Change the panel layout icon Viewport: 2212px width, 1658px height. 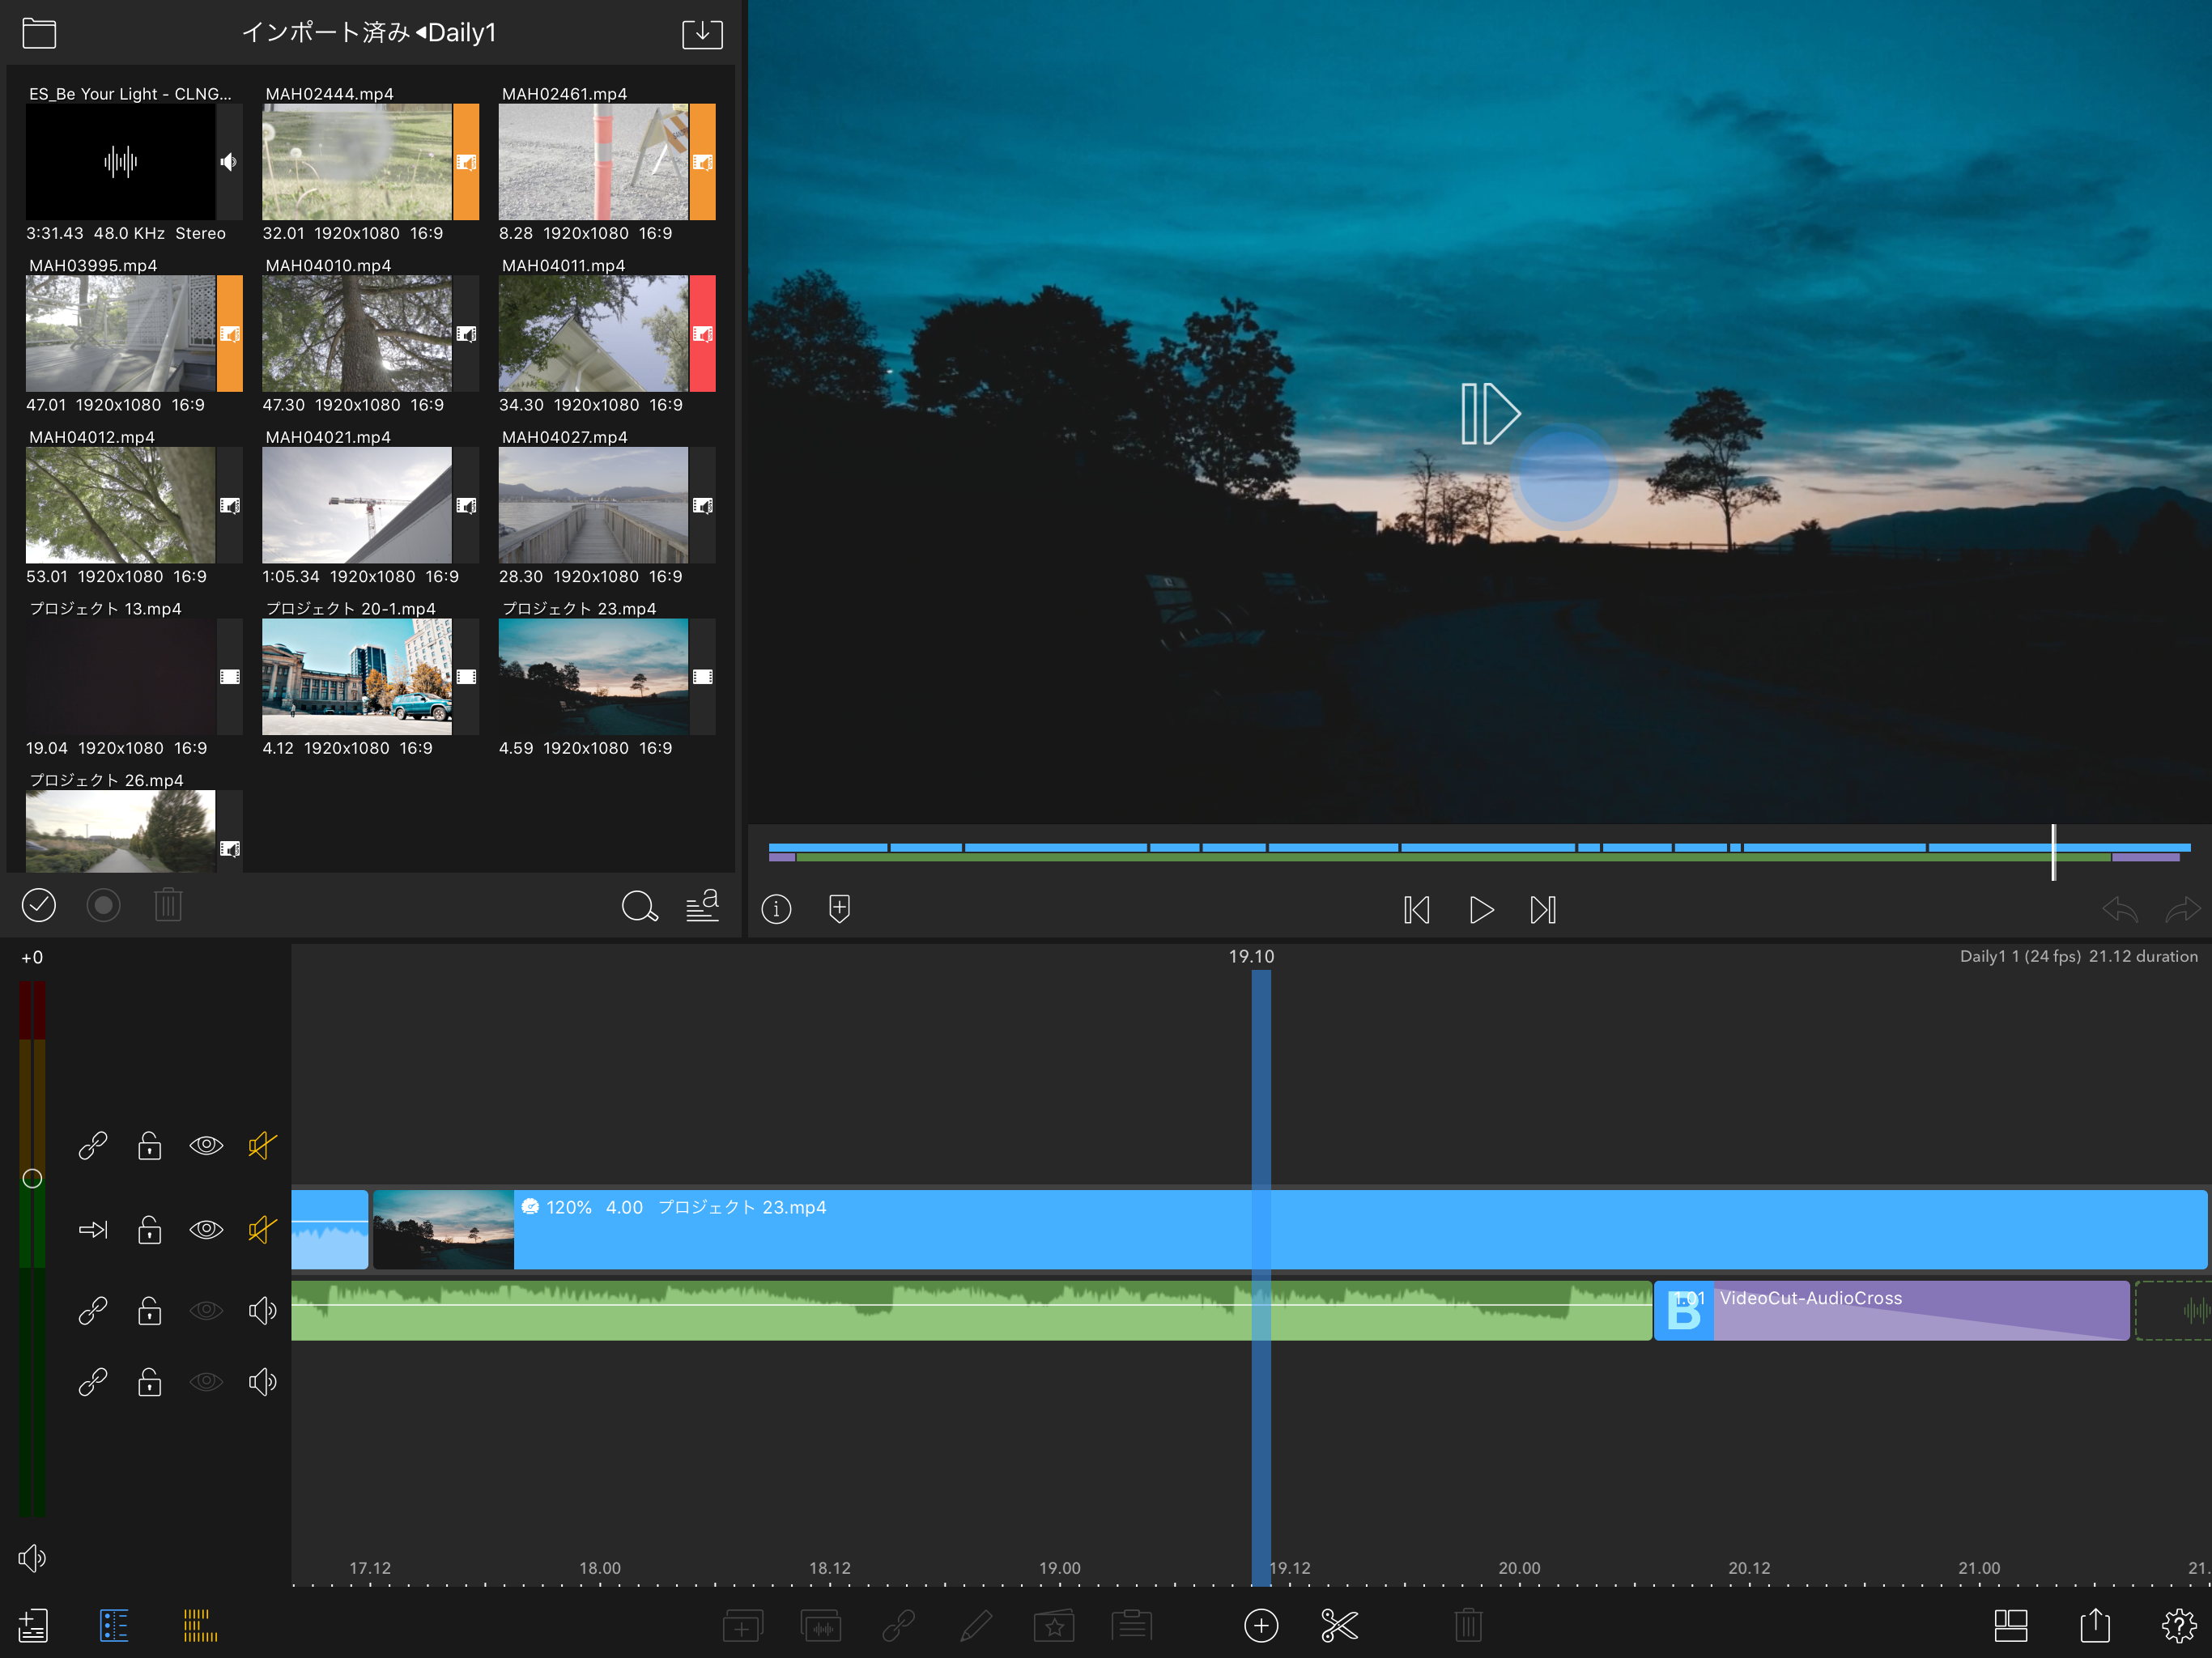(x=2011, y=1626)
